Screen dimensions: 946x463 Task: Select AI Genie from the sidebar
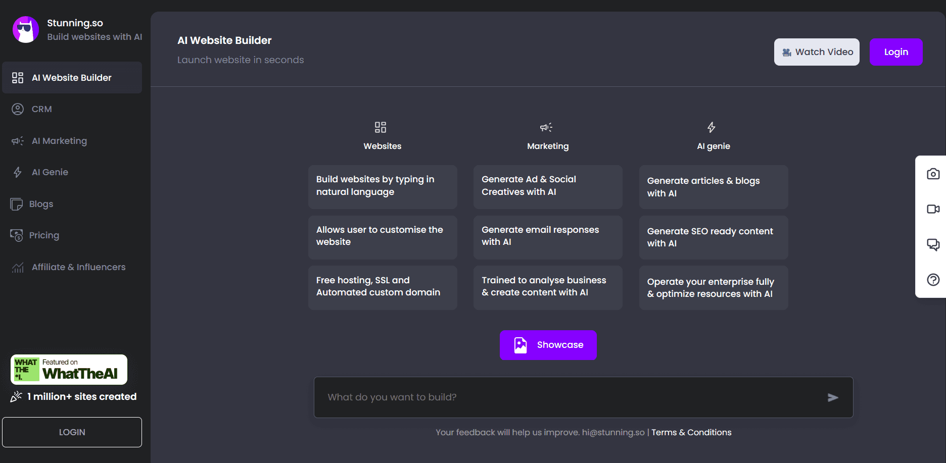click(50, 172)
